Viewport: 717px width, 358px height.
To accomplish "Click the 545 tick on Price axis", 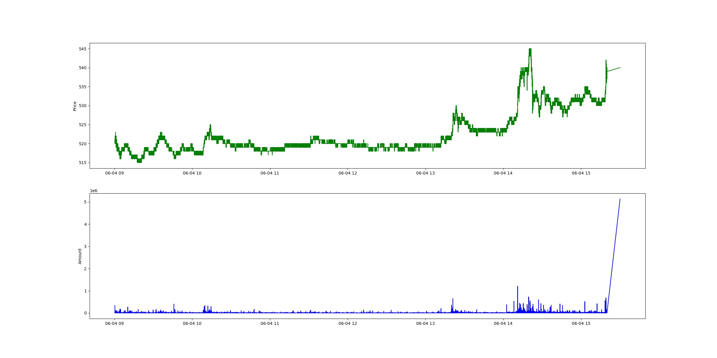I will (82, 49).
